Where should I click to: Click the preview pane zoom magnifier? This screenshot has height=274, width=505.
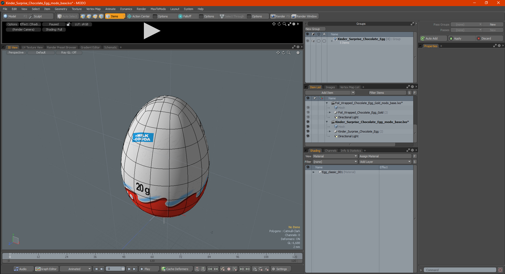pos(284,24)
